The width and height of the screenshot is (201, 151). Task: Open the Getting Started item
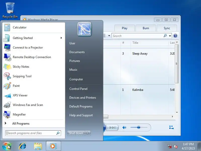pos(34,38)
